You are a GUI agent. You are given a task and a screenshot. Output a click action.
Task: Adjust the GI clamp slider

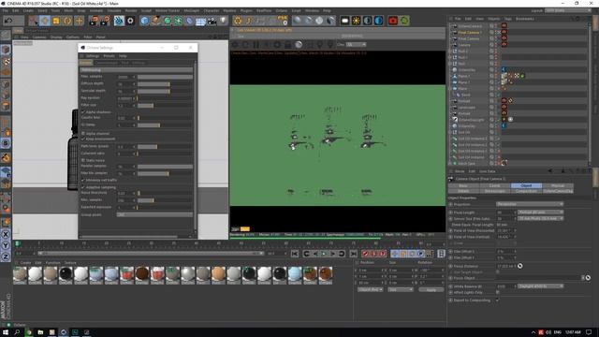coord(165,125)
